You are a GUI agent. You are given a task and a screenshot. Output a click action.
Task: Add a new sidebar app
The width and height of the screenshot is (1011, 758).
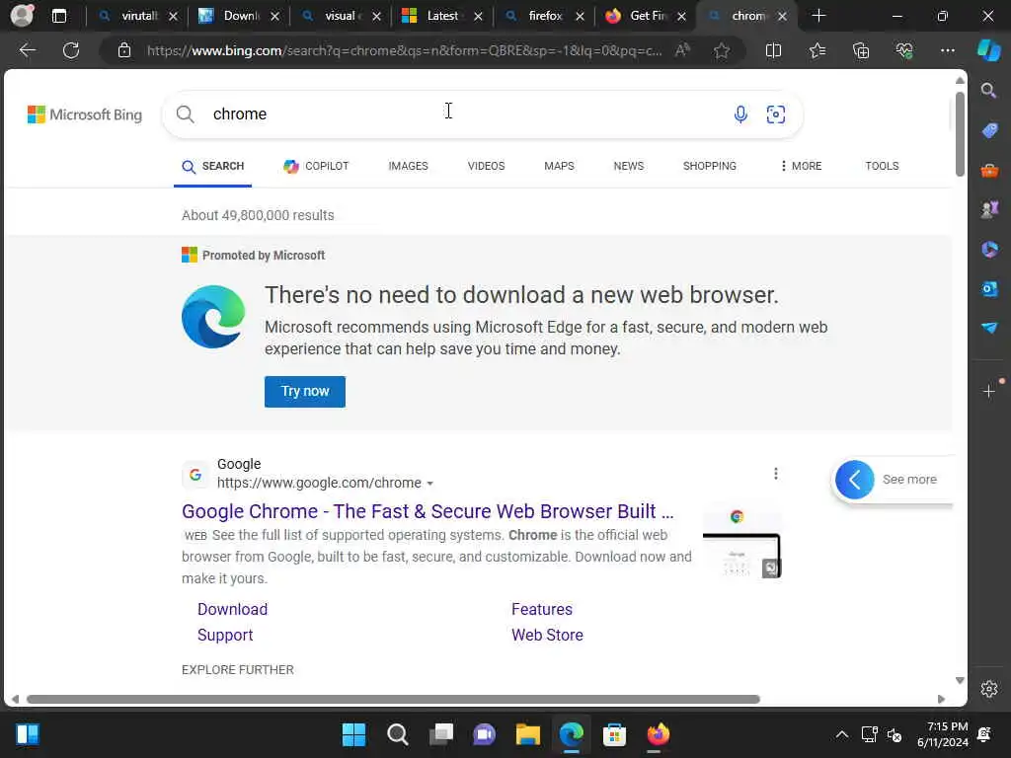coord(989,391)
